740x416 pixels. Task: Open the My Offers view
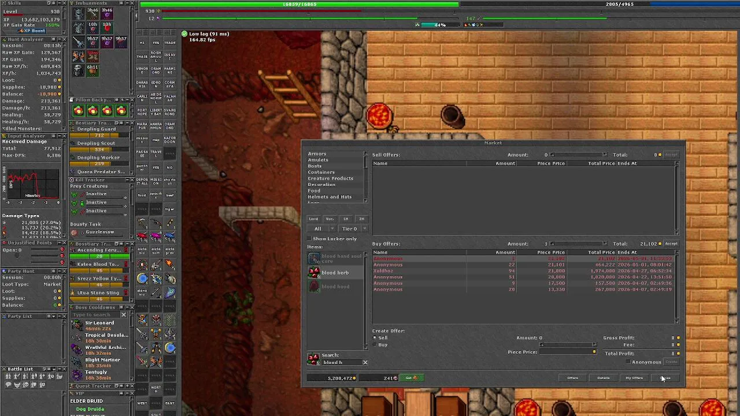pyautogui.click(x=634, y=378)
